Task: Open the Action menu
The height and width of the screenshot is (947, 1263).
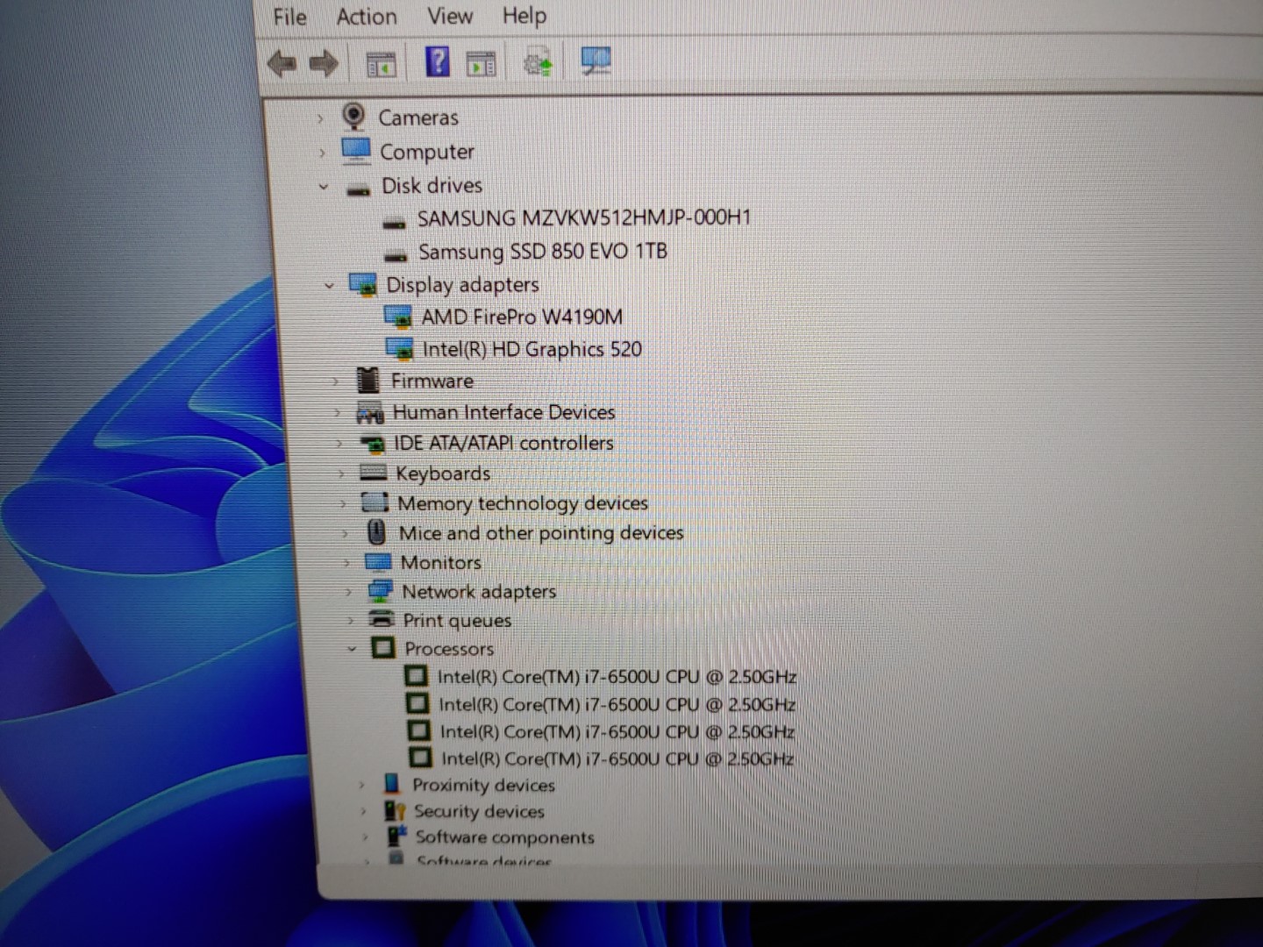Action: click(x=367, y=17)
